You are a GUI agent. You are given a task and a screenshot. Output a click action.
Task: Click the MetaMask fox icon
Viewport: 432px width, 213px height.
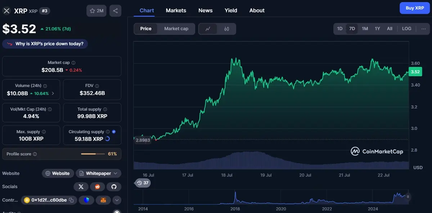(103, 200)
